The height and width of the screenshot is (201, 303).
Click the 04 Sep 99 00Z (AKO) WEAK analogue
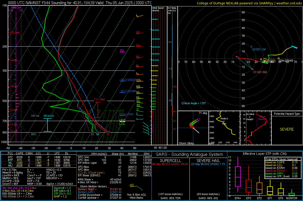(170, 164)
